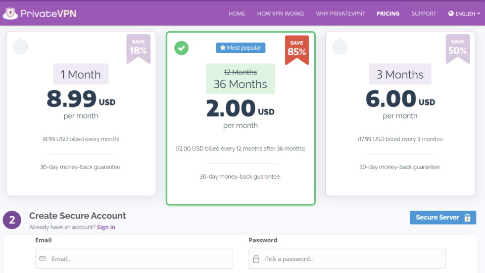This screenshot has width=485, height=273.
Task: Navigate to the SUPPORT page
Action: pyautogui.click(x=423, y=14)
